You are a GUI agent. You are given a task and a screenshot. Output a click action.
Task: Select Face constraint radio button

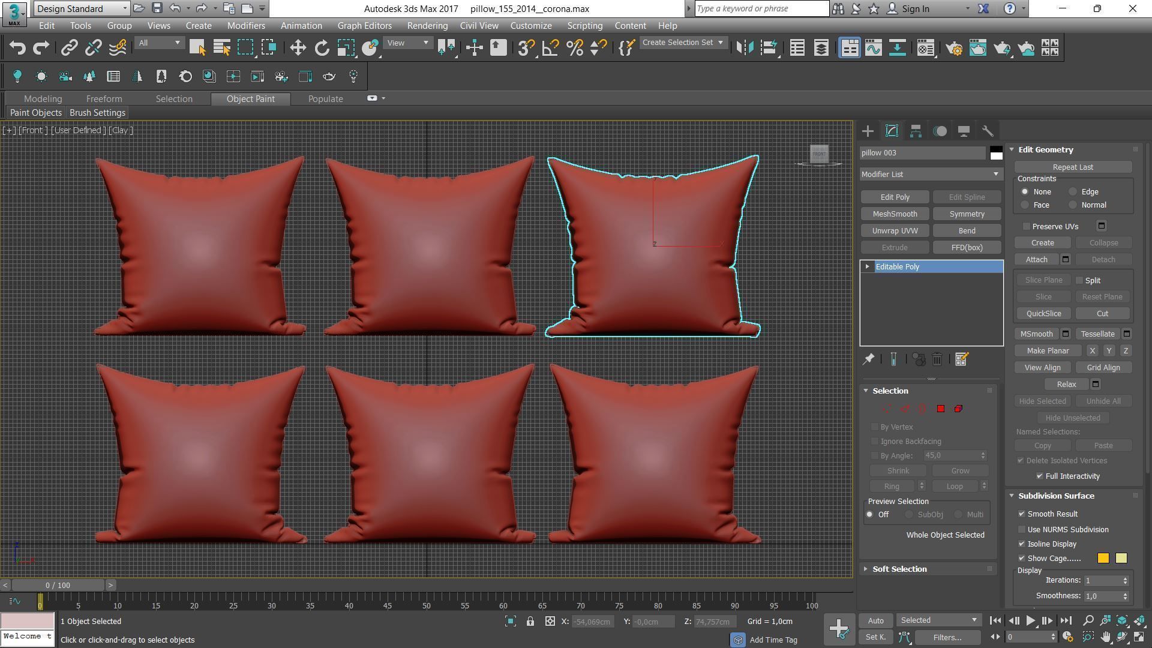pyautogui.click(x=1025, y=205)
